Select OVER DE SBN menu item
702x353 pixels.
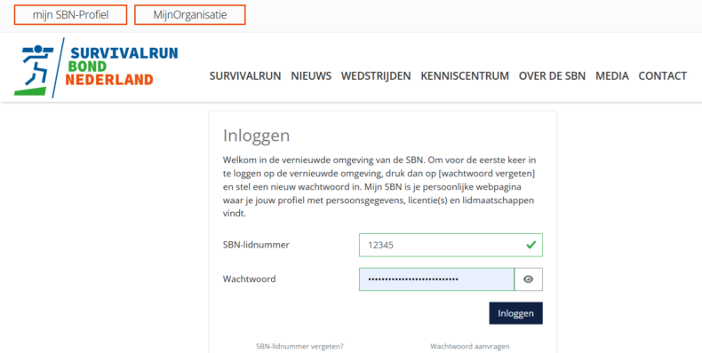point(552,76)
